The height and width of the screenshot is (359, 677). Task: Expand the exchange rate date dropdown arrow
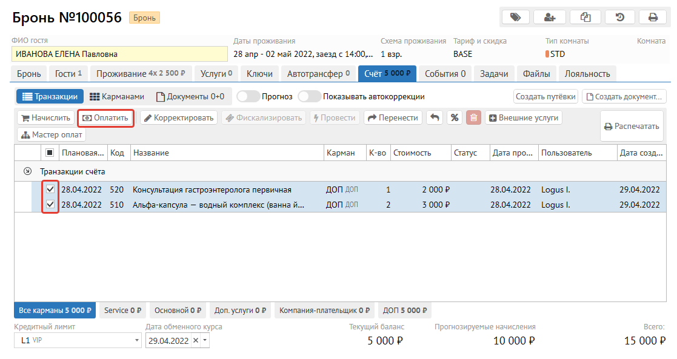pos(205,341)
